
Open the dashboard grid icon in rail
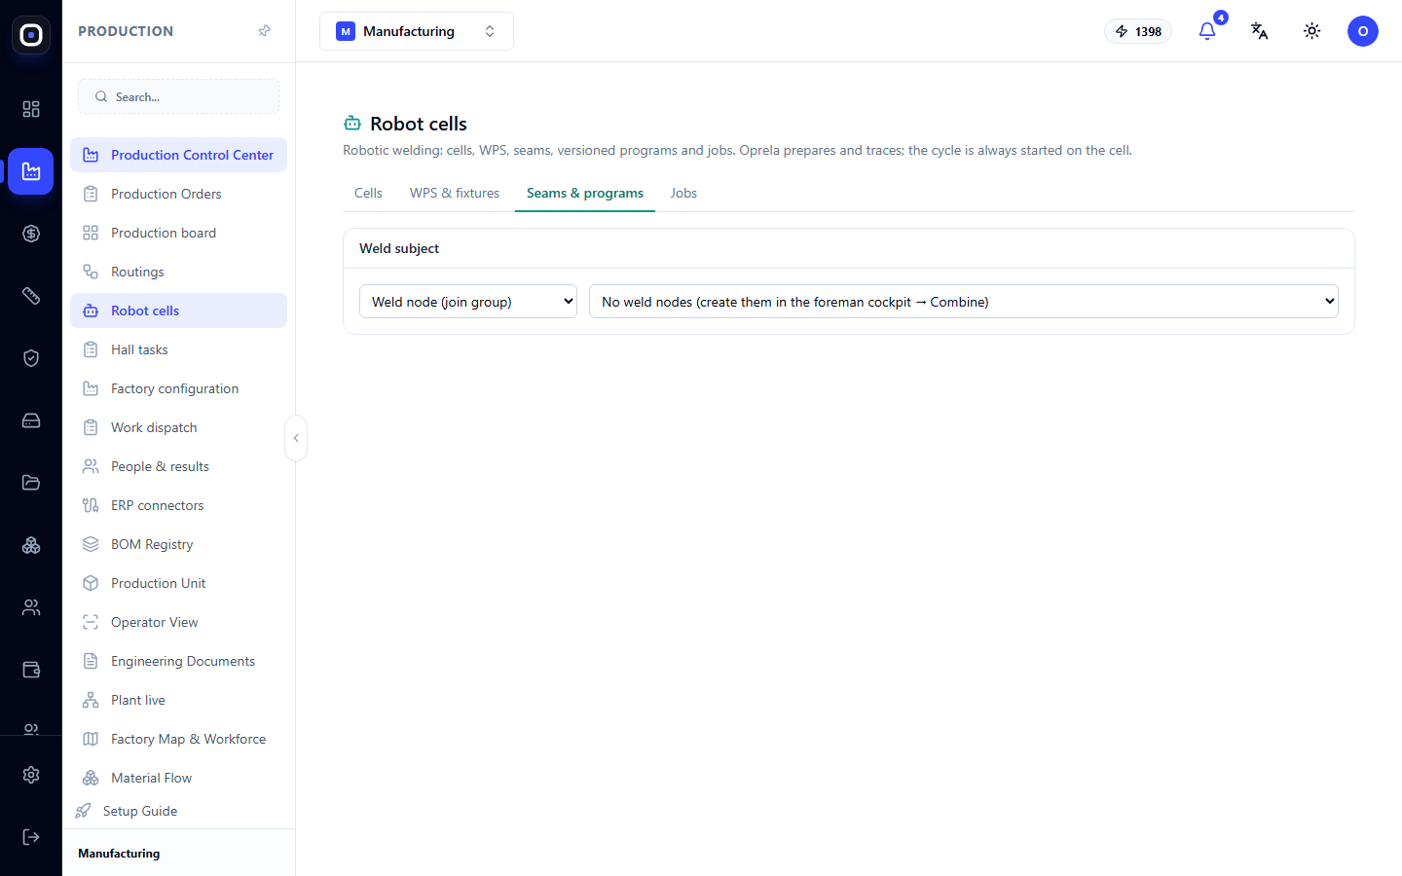pyautogui.click(x=31, y=109)
